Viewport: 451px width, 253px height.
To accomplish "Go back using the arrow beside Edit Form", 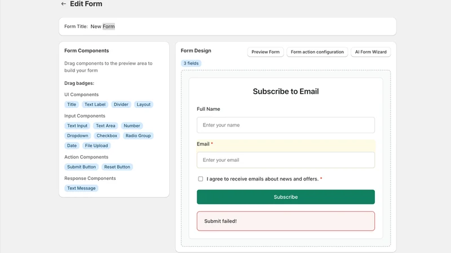I will click(64, 4).
